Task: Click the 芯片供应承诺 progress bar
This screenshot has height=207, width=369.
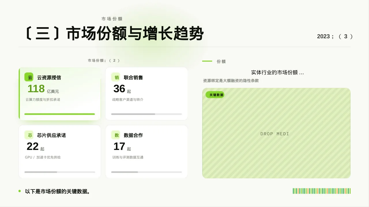Action: coord(60,172)
